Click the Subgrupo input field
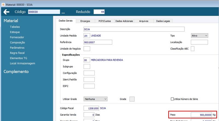219x121 pixels. click(x=87, y=66)
